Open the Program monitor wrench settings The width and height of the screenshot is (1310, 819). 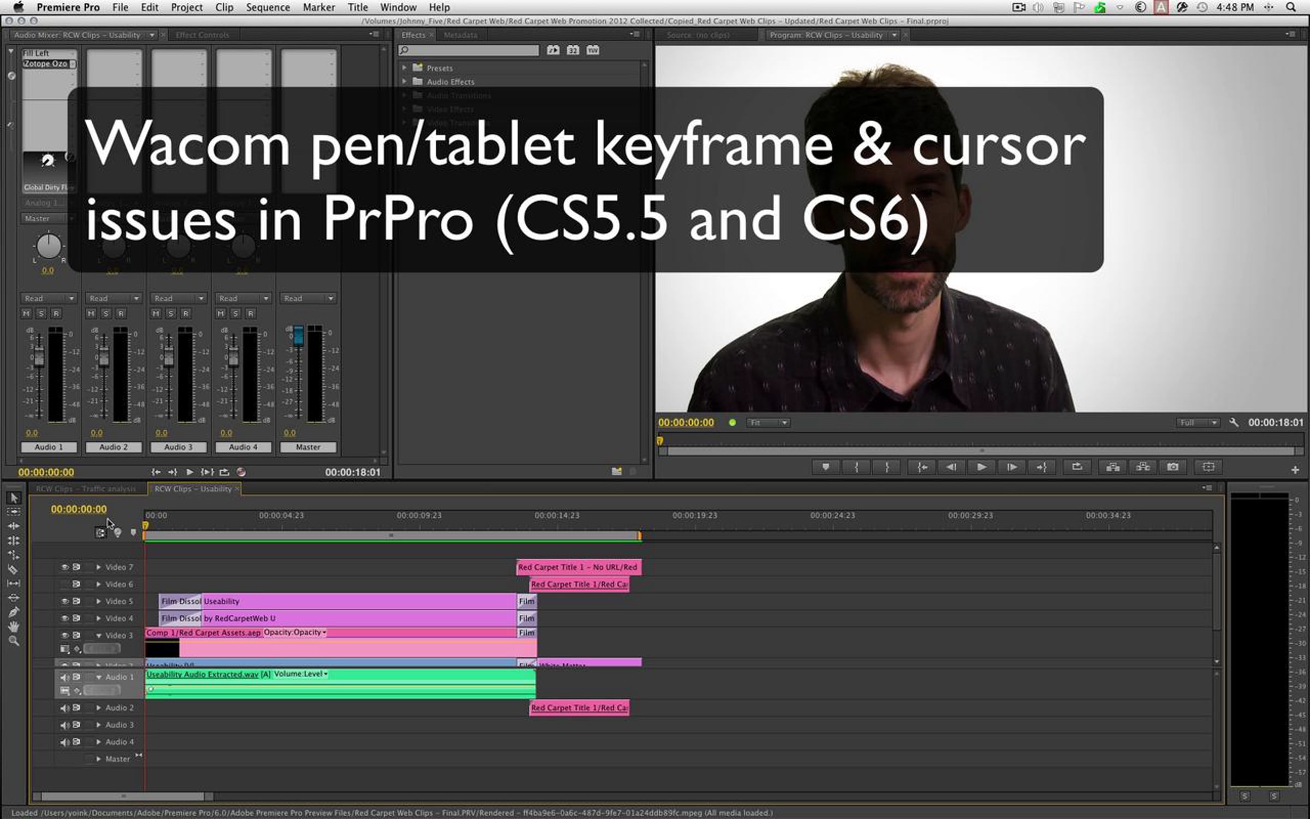pos(1234,423)
